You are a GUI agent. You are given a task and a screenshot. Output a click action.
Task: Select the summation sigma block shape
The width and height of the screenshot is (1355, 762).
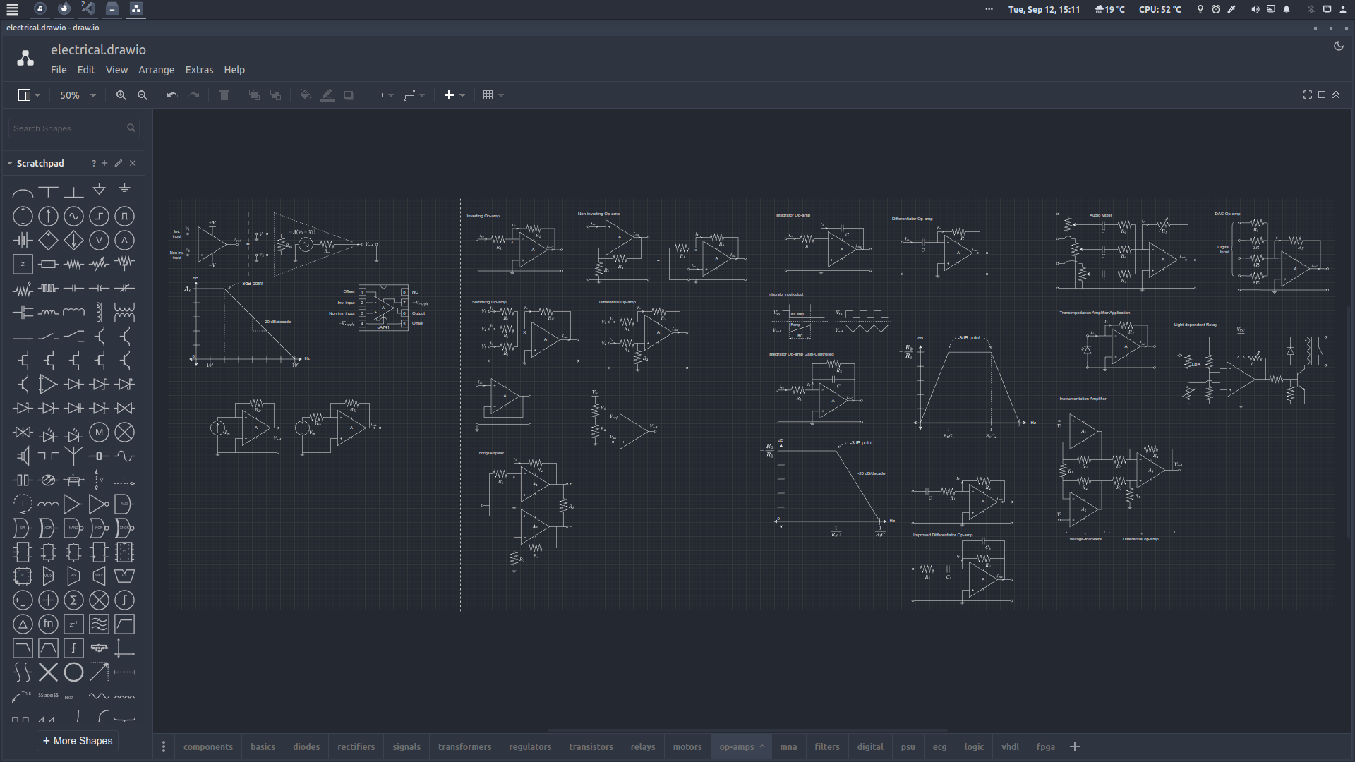(73, 600)
